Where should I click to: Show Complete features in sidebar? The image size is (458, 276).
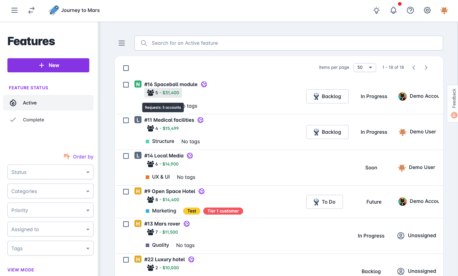click(34, 120)
